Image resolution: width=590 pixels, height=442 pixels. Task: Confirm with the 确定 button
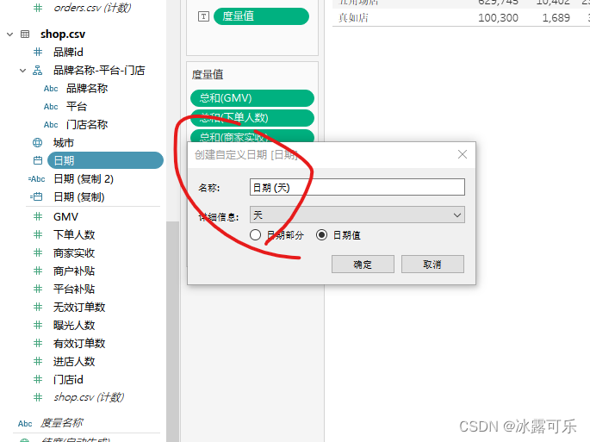(x=363, y=264)
